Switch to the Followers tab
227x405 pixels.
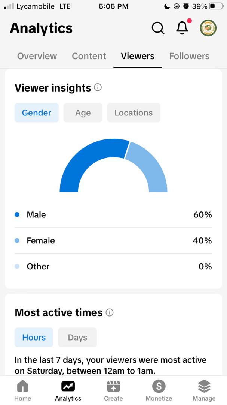189,56
